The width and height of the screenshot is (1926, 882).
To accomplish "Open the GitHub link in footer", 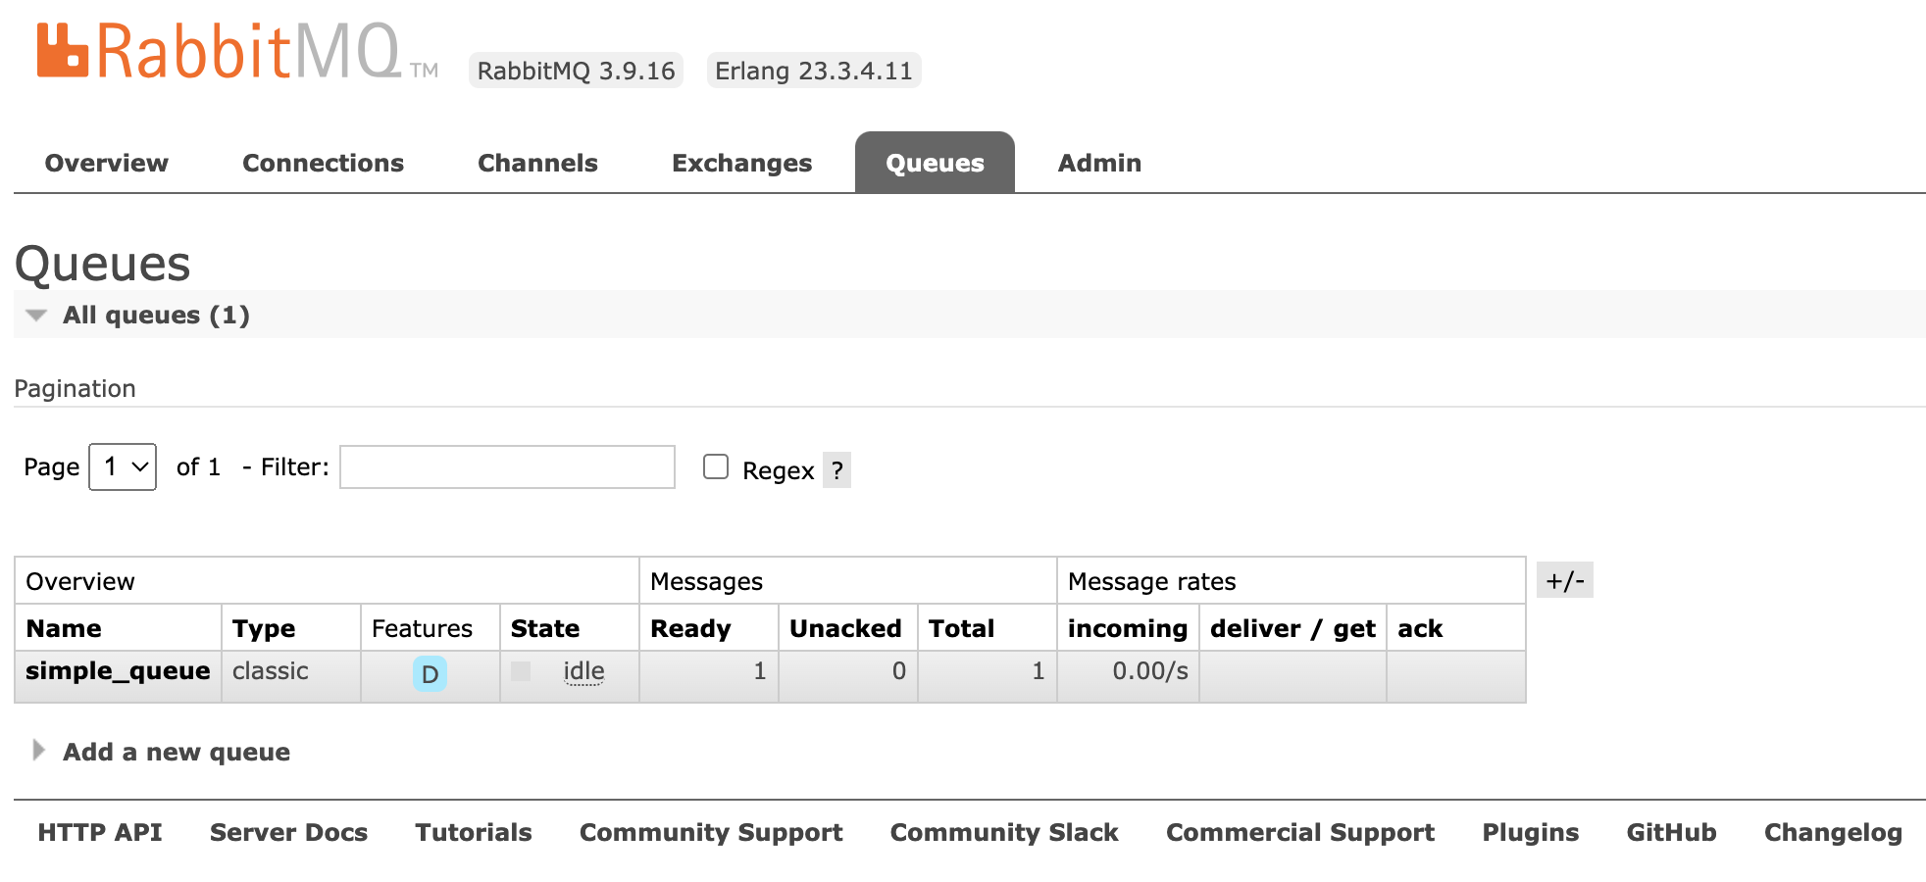I will tap(1671, 832).
